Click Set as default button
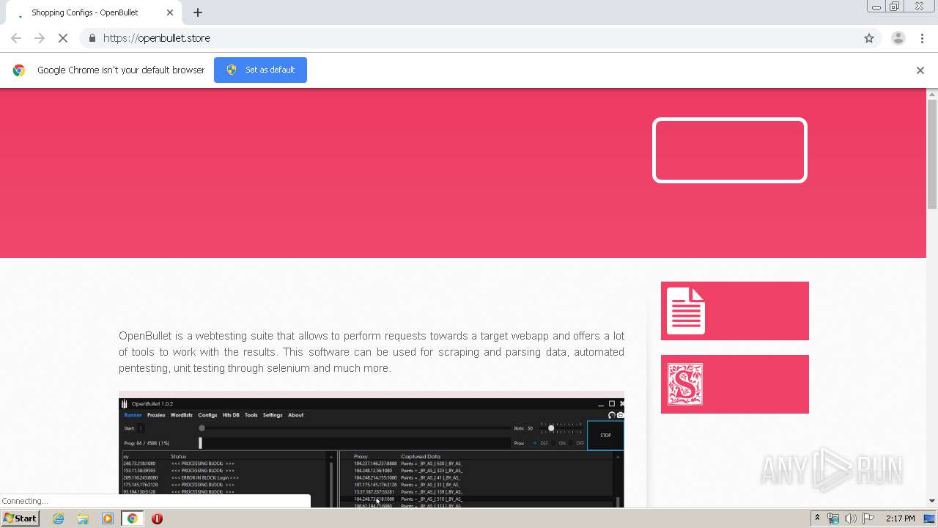The width and height of the screenshot is (938, 528). (x=260, y=70)
